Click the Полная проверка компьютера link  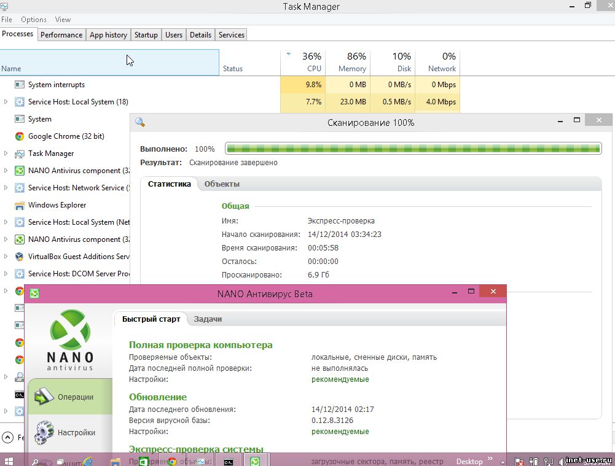click(x=201, y=345)
